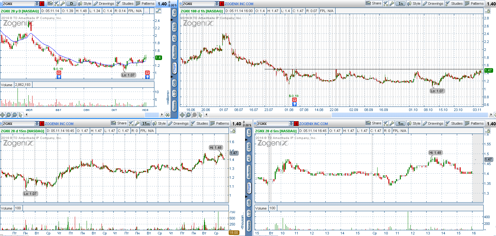This screenshot has height=236, width=496.
Task: Open the Patterns menu in the 5m chart
Action: (x=474, y=123)
